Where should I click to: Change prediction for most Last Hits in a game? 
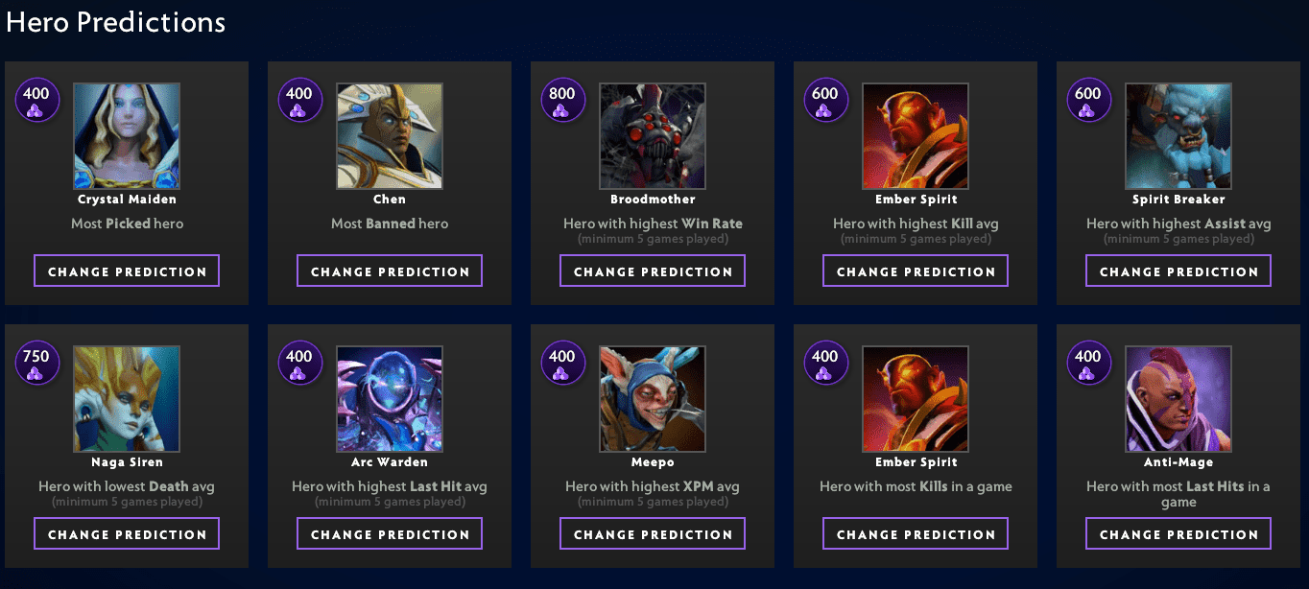(x=1178, y=534)
